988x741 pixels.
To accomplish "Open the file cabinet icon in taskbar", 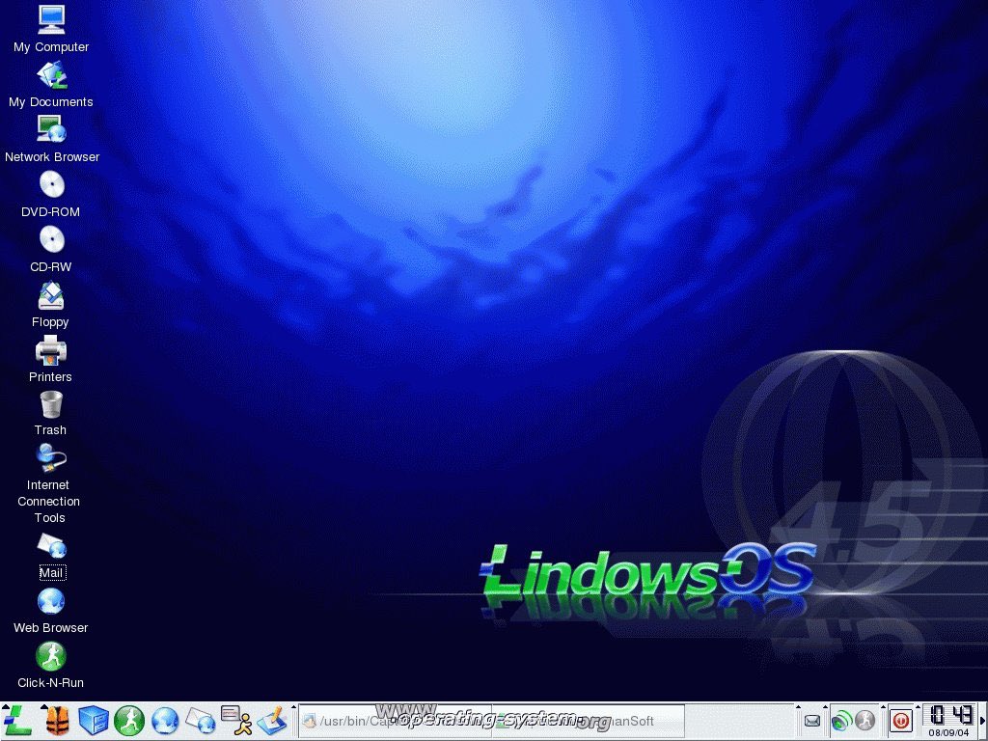I will pyautogui.click(x=94, y=721).
